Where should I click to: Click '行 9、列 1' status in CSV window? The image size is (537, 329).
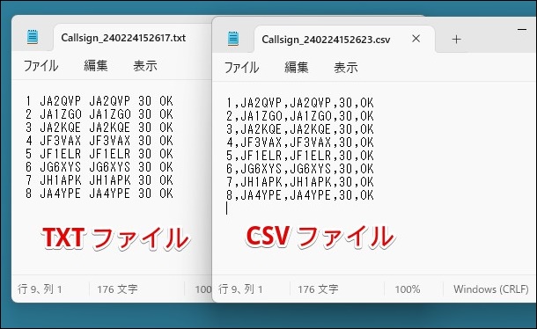pyautogui.click(x=240, y=289)
